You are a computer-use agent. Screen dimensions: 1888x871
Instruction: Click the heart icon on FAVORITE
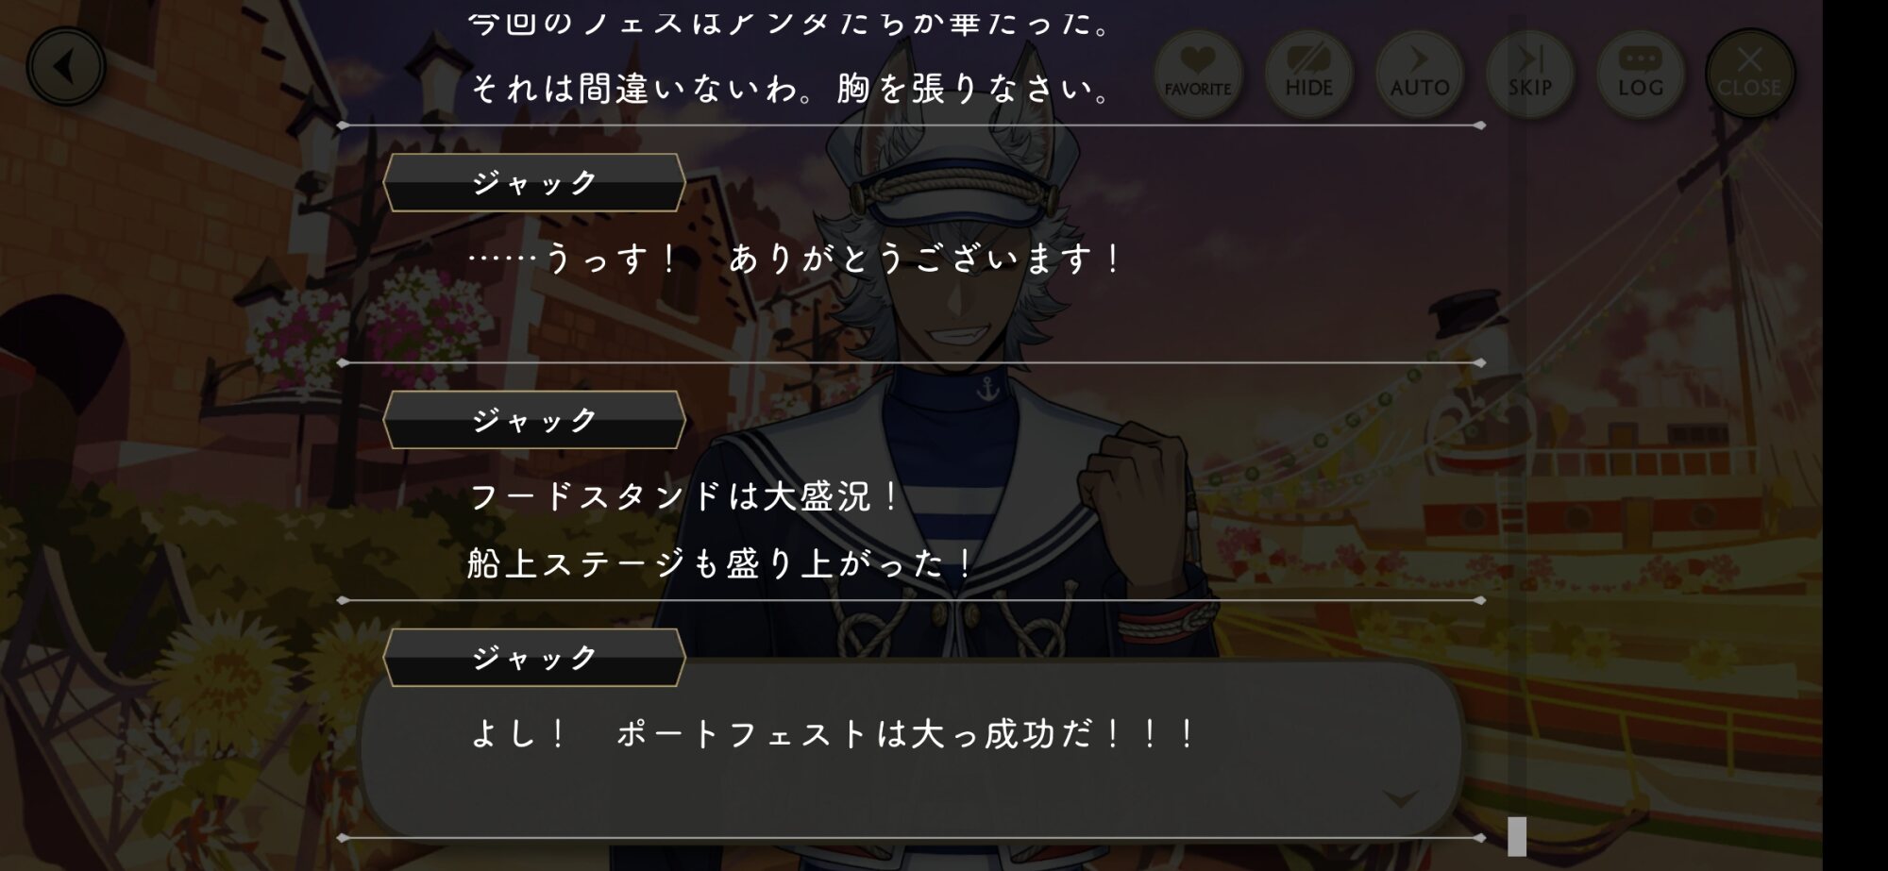pyautogui.click(x=1197, y=60)
